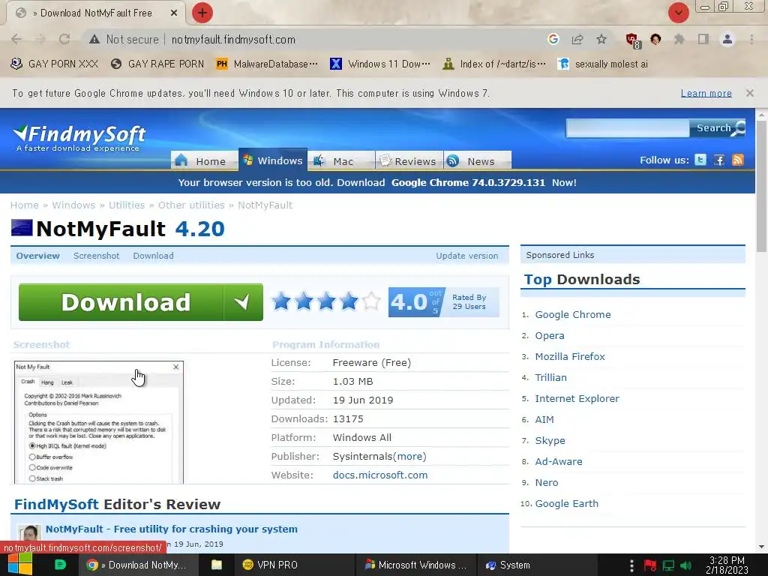The image size is (768, 576).
Task: Bookmark this page with the star icon
Action: [x=601, y=39]
